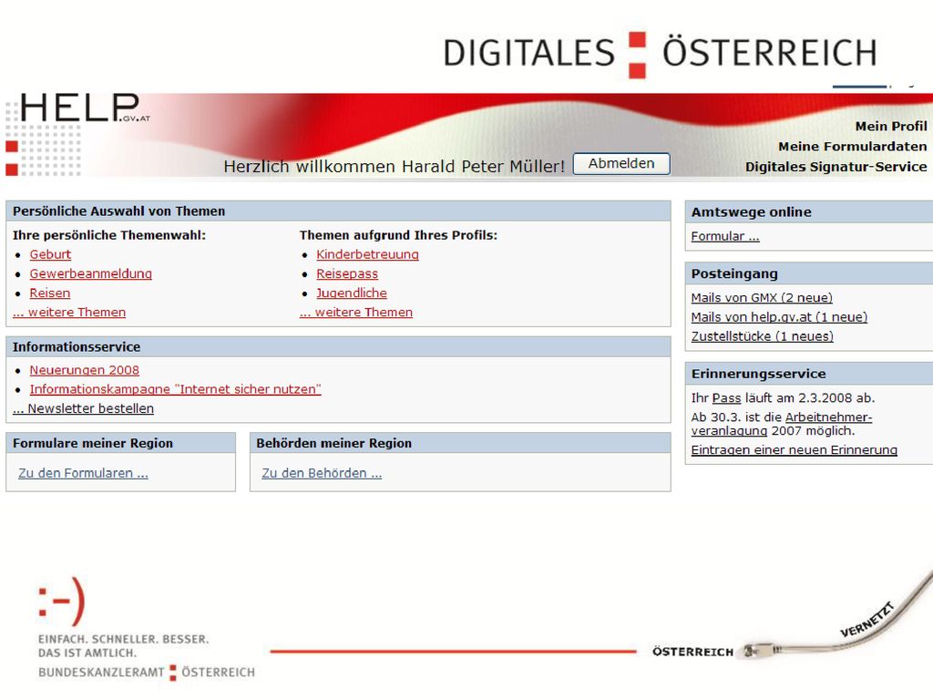Viewport: 933px width, 700px height.
Task: Open Mails von GMX (2 neue)
Action: pyautogui.click(x=761, y=298)
